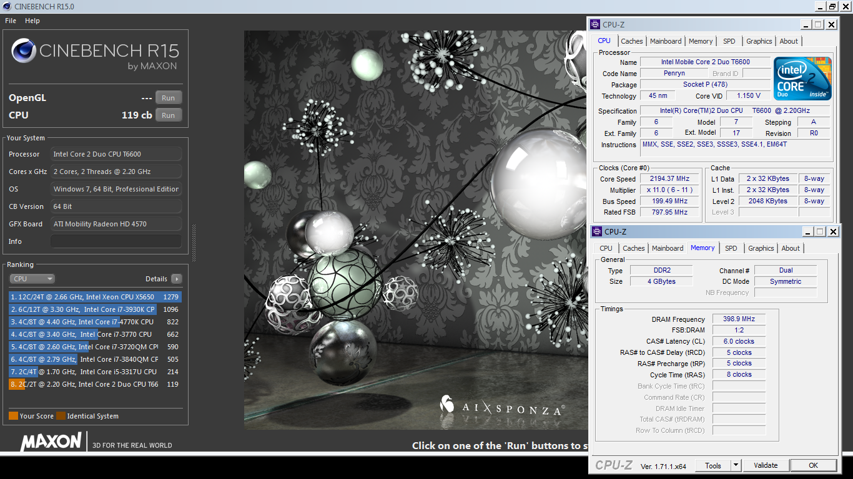The width and height of the screenshot is (853, 479).
Task: Click the Identical System brown swatch
Action: (61, 416)
